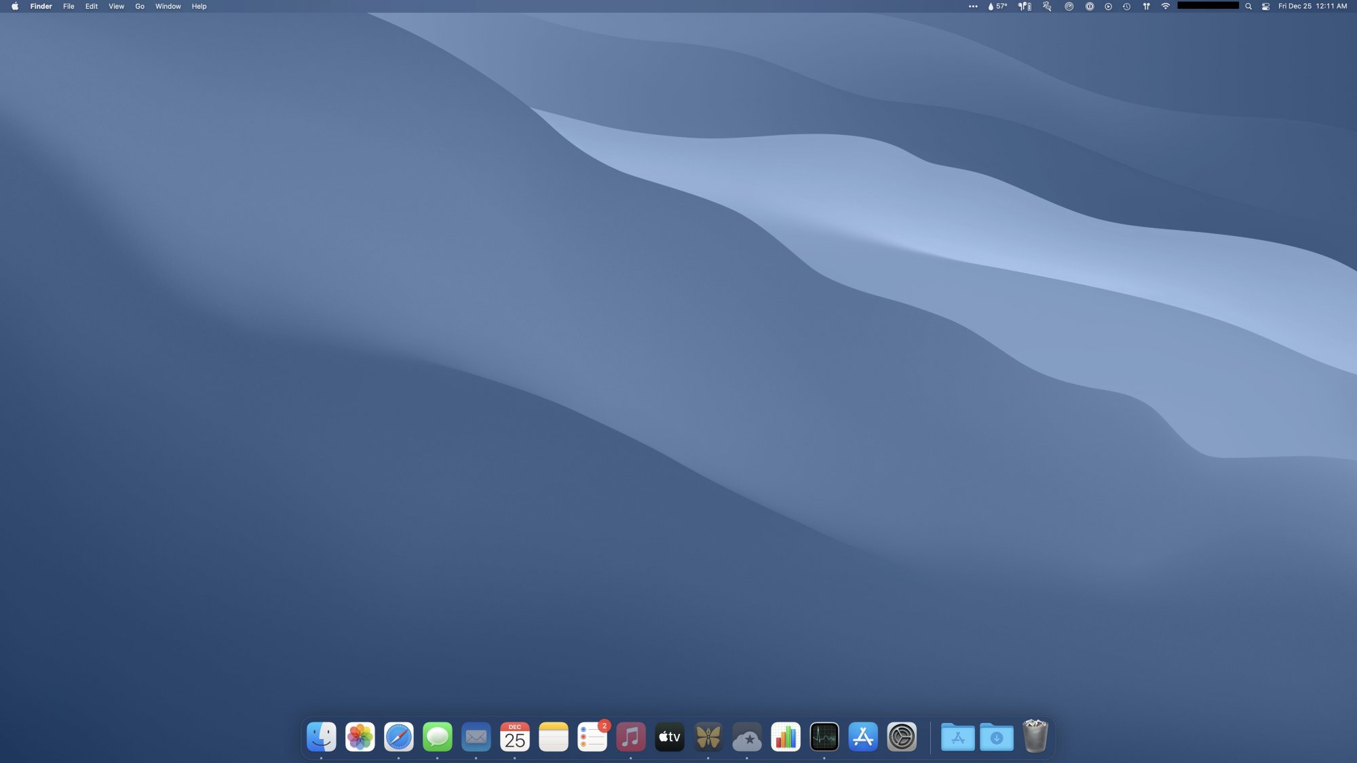Click the date and time clock

pyautogui.click(x=1312, y=6)
